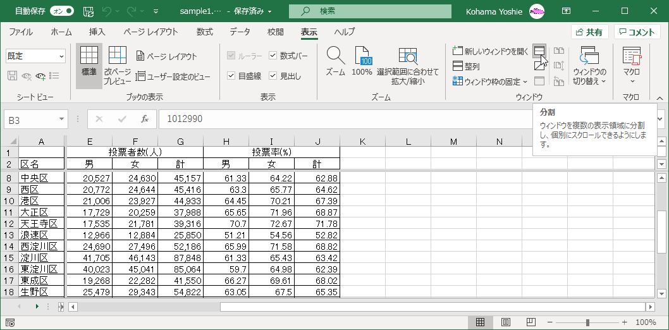Switch to the ページ レイアウト tab
This screenshot has height=330, width=669.
[150, 32]
